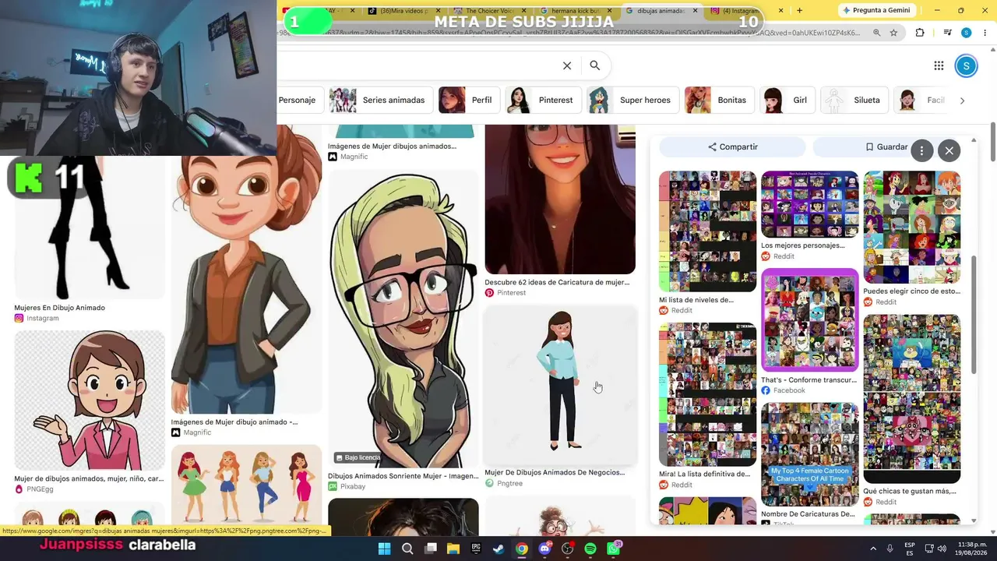Select the Perfil filter chip
Viewport: 997px width, 561px height.
tap(469, 101)
